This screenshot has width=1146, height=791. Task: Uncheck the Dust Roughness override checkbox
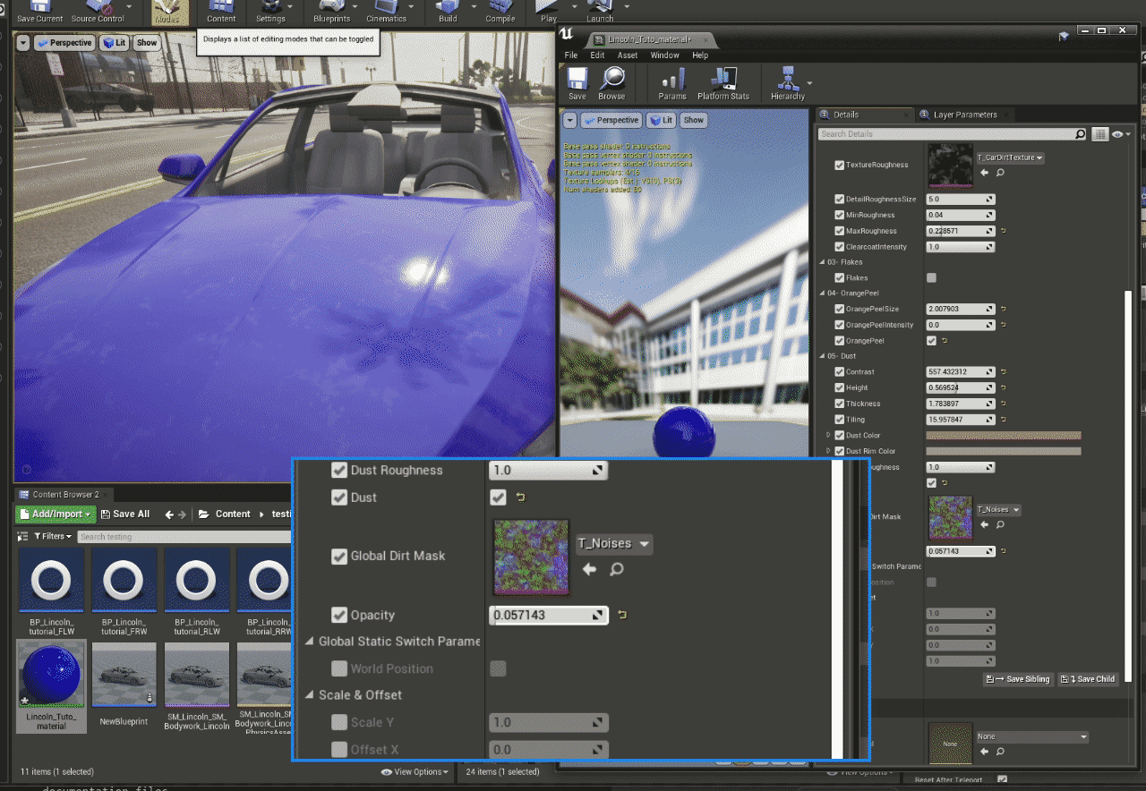tap(339, 471)
